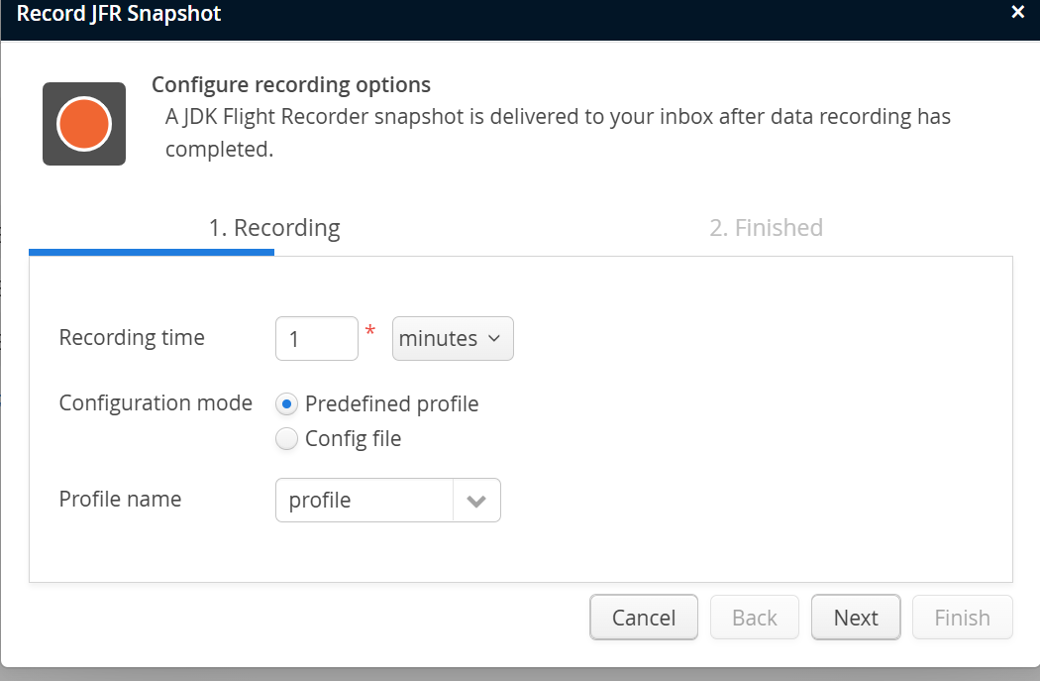This screenshot has width=1040, height=681.
Task: Click the orange record icon
Action: (x=84, y=124)
